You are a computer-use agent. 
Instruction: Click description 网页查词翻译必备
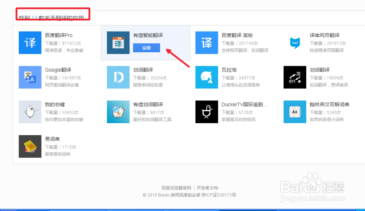tap(62, 85)
